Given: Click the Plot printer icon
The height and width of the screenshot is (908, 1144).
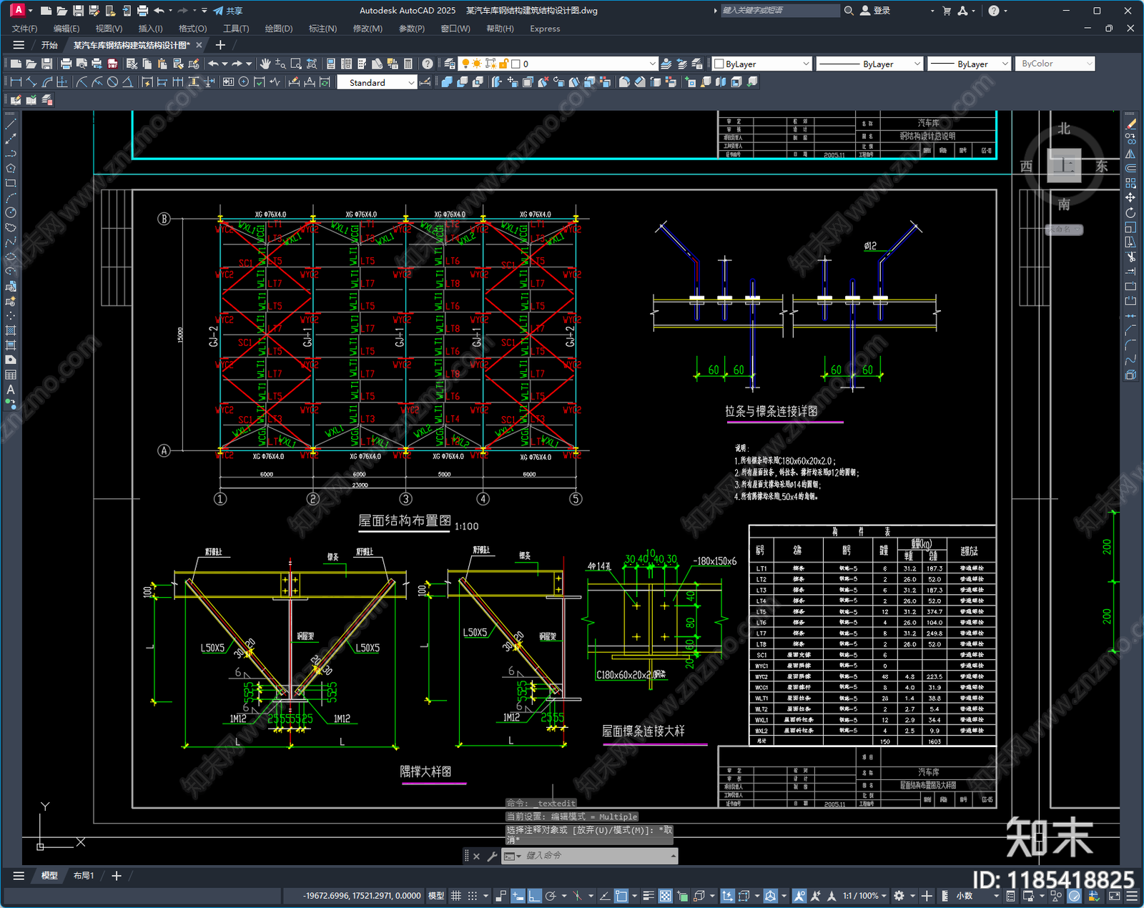Looking at the screenshot, I should click(66, 64).
